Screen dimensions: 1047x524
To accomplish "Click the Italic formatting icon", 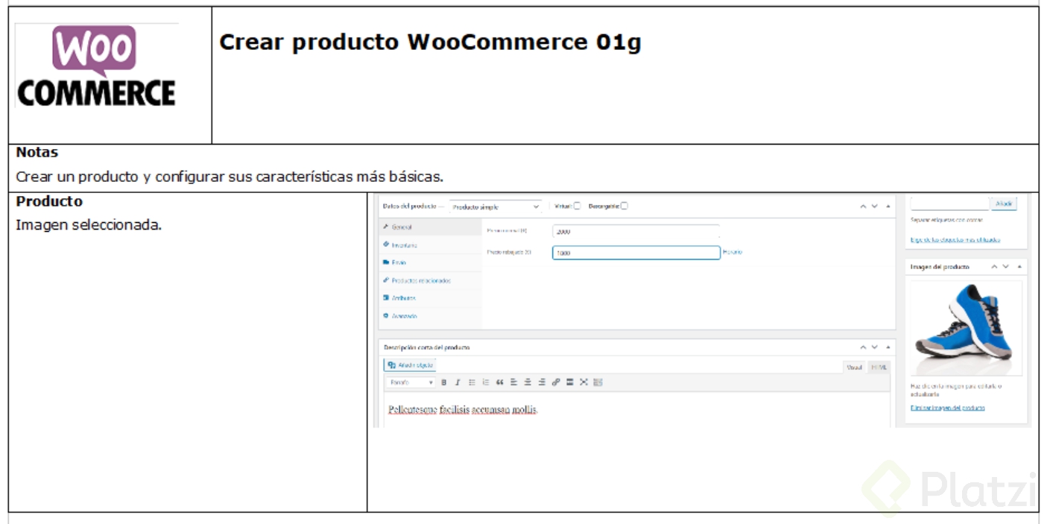I will click(x=458, y=382).
